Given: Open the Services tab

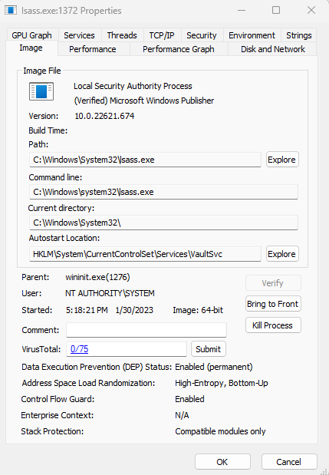Looking at the screenshot, I should click(x=79, y=35).
